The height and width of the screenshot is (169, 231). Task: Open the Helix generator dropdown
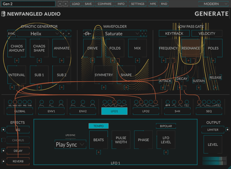pos(39,34)
